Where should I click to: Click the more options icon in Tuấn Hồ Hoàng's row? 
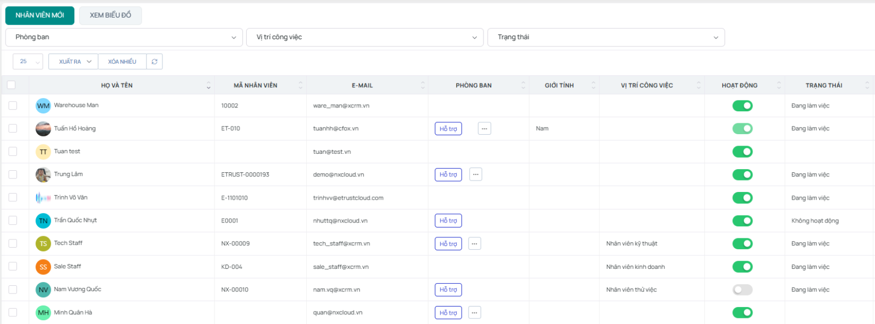(x=484, y=129)
